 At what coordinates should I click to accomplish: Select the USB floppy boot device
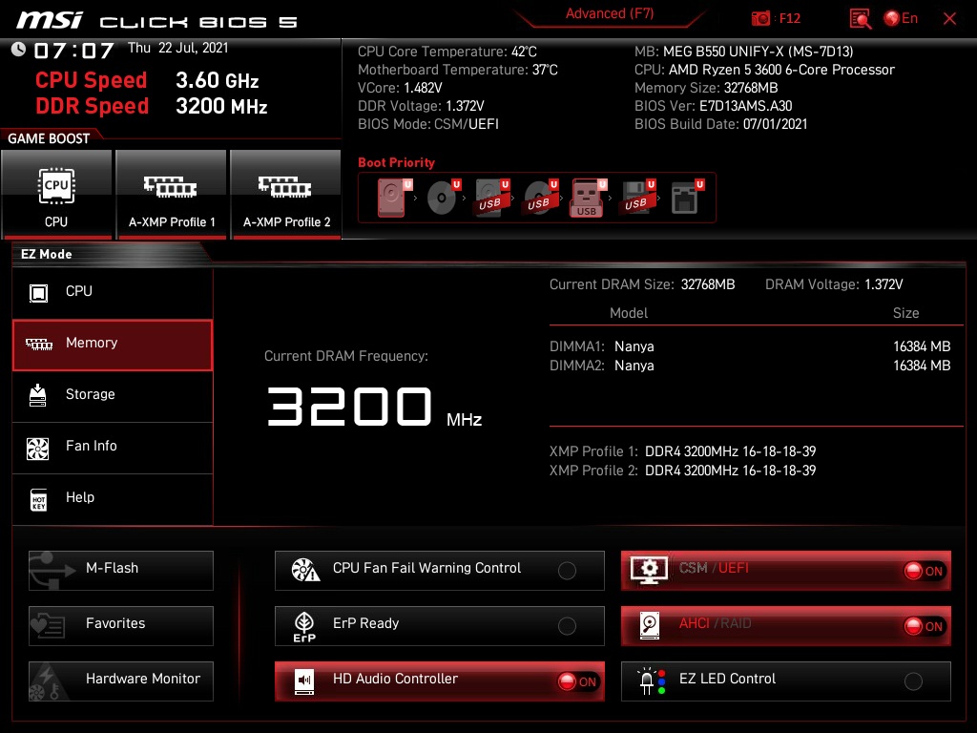point(637,198)
